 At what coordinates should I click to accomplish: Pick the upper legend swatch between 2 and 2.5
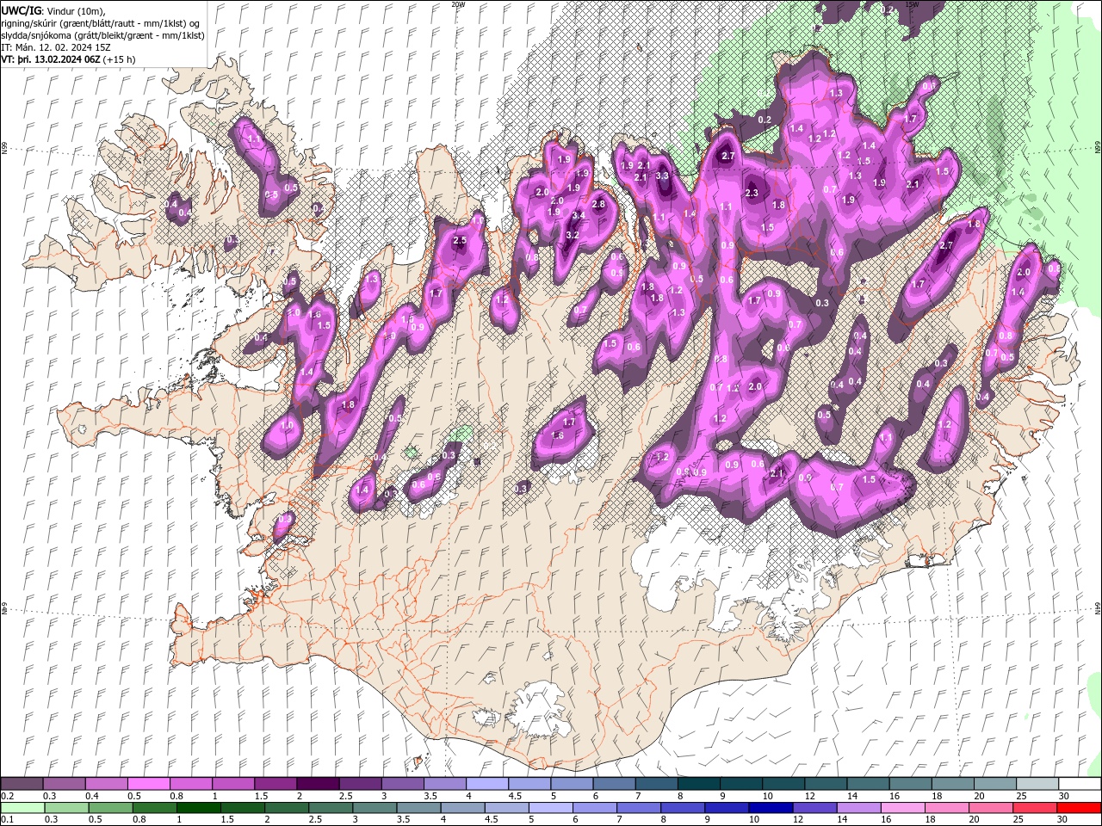(317, 784)
